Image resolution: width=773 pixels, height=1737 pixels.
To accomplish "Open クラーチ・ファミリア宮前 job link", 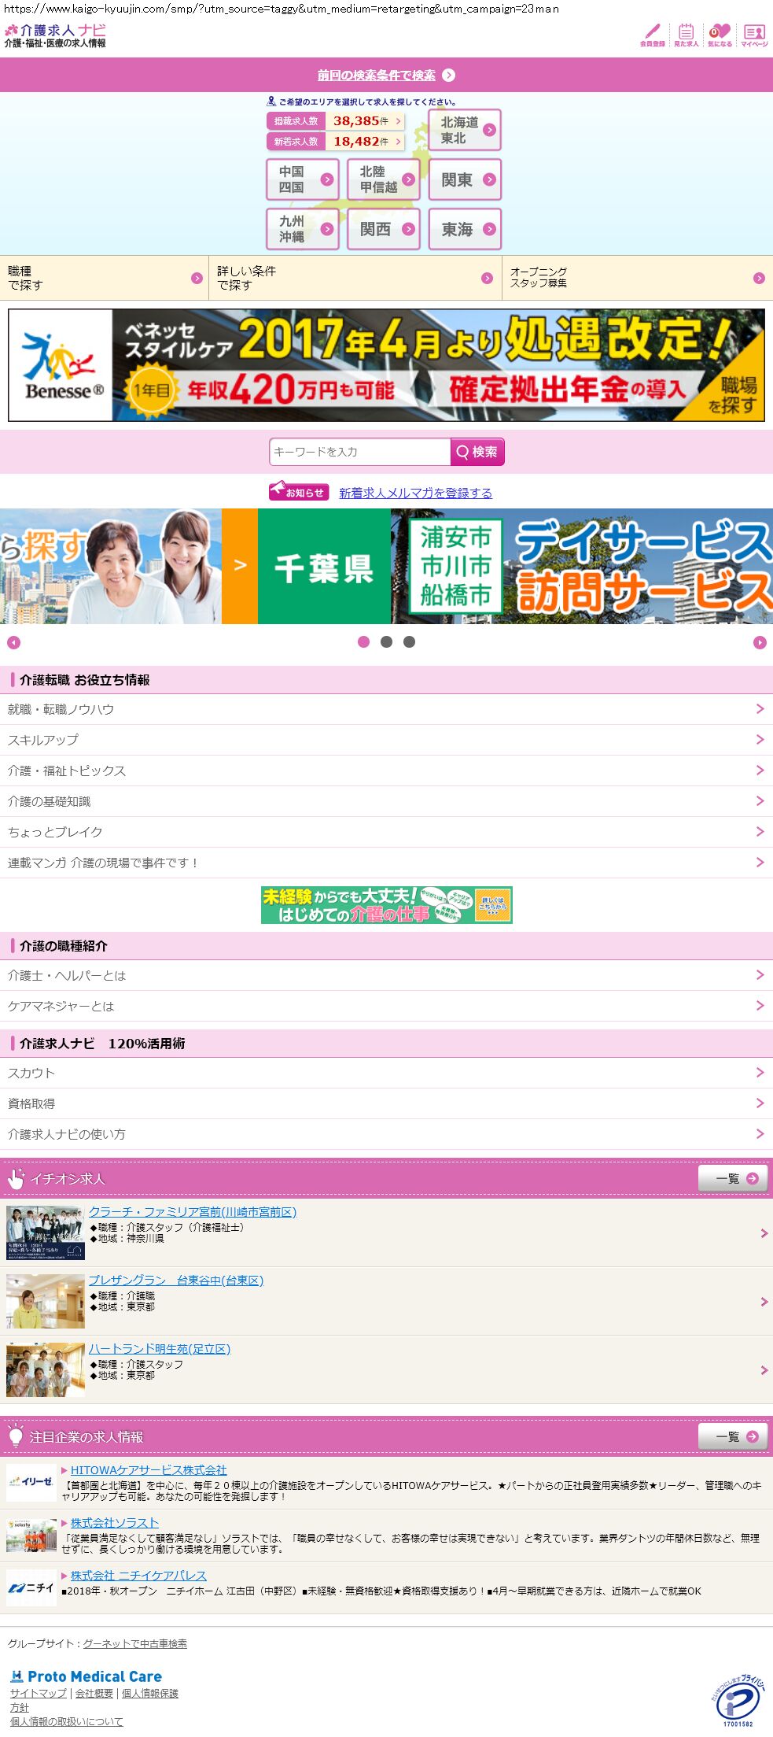I will pyautogui.click(x=193, y=1212).
